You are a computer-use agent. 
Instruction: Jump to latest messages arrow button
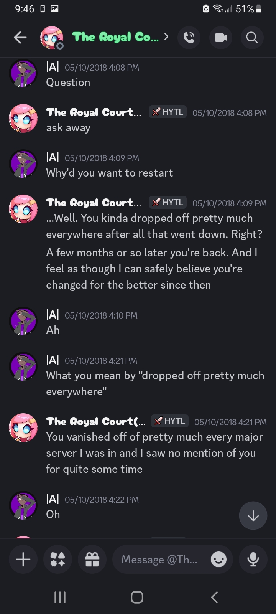[253, 516]
